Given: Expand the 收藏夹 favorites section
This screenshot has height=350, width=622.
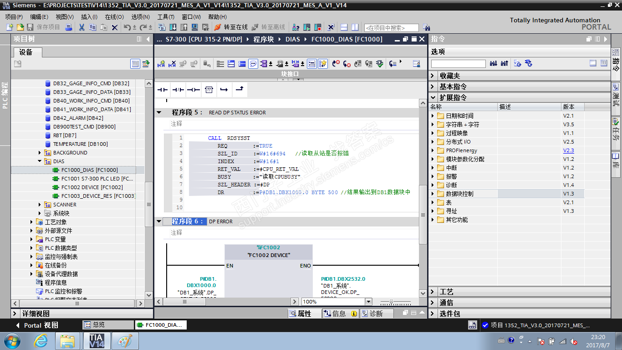Looking at the screenshot, I should point(433,76).
